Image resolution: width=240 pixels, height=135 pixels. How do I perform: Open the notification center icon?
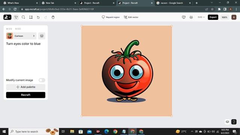pyautogui.click(x=234, y=132)
